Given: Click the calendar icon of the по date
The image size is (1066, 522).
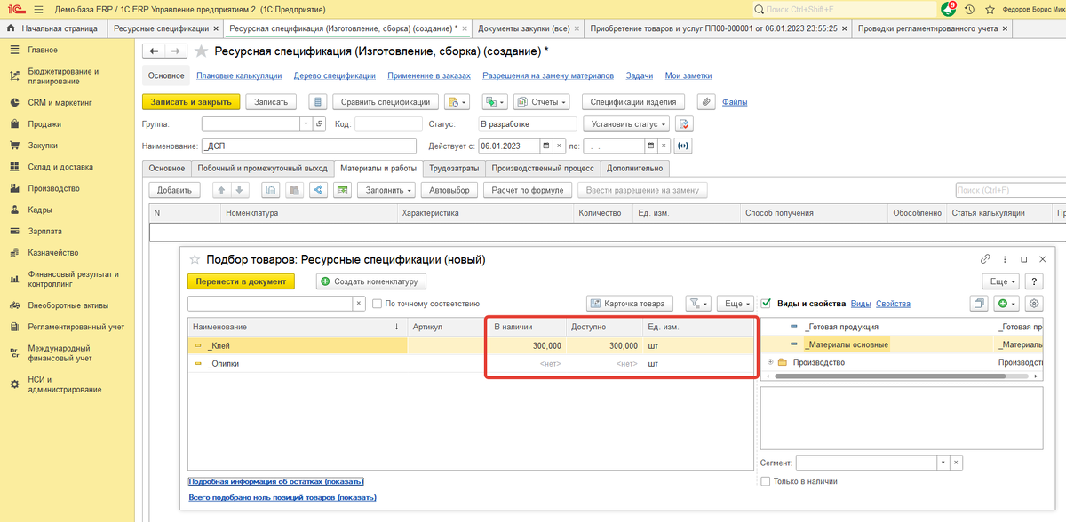Looking at the screenshot, I should click(651, 146).
